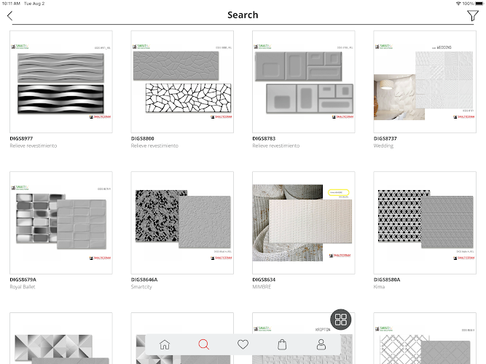
Task: Select the DIGS8737 product code
Action: [385, 138]
